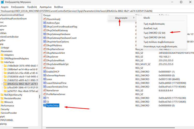194x129 pixels.
Task: Click the Winsock folder icon
Action: point(2,102)
